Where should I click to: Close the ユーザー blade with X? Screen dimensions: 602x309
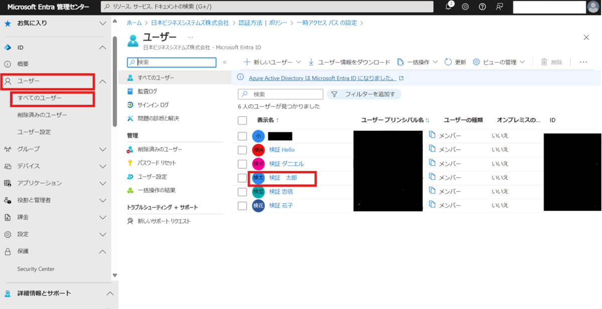point(586,37)
